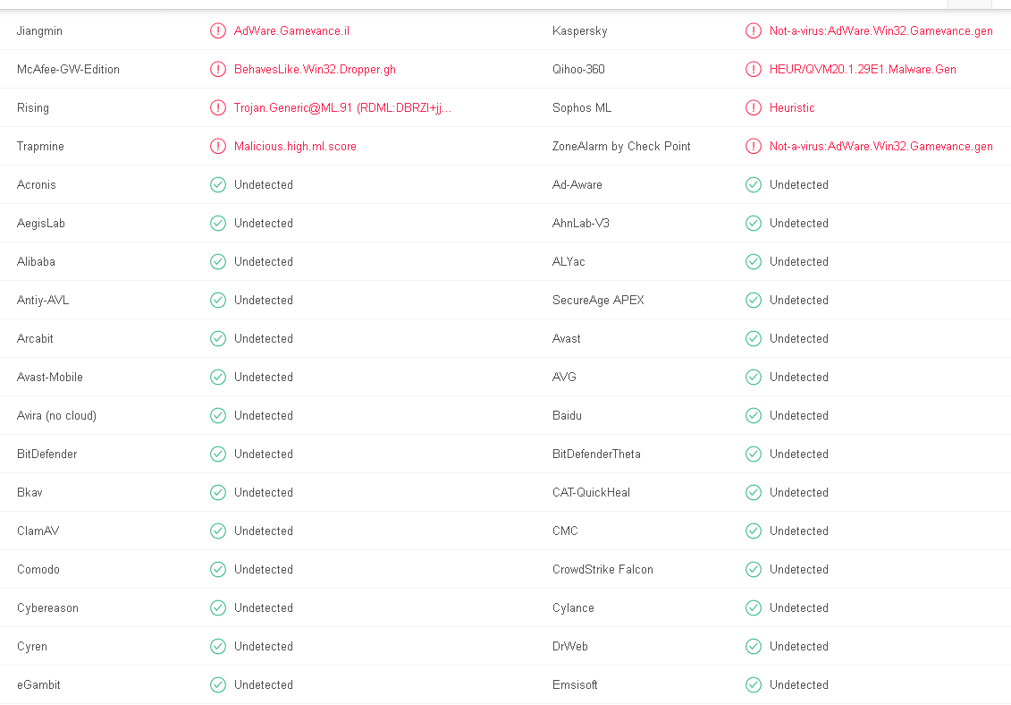Click Undetected text in the Cybereason row
Viewport: 1011px width, 705px height.
coord(263,607)
